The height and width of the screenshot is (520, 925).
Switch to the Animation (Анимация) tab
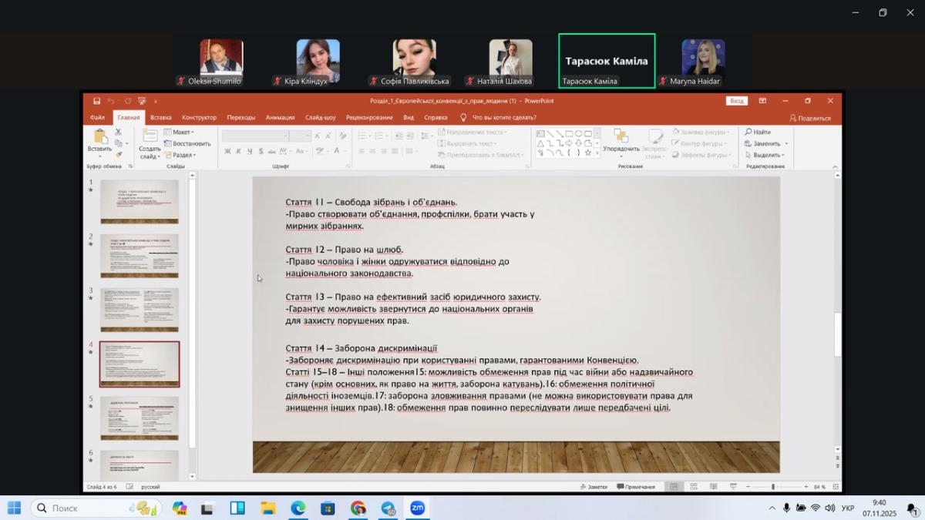pos(280,118)
